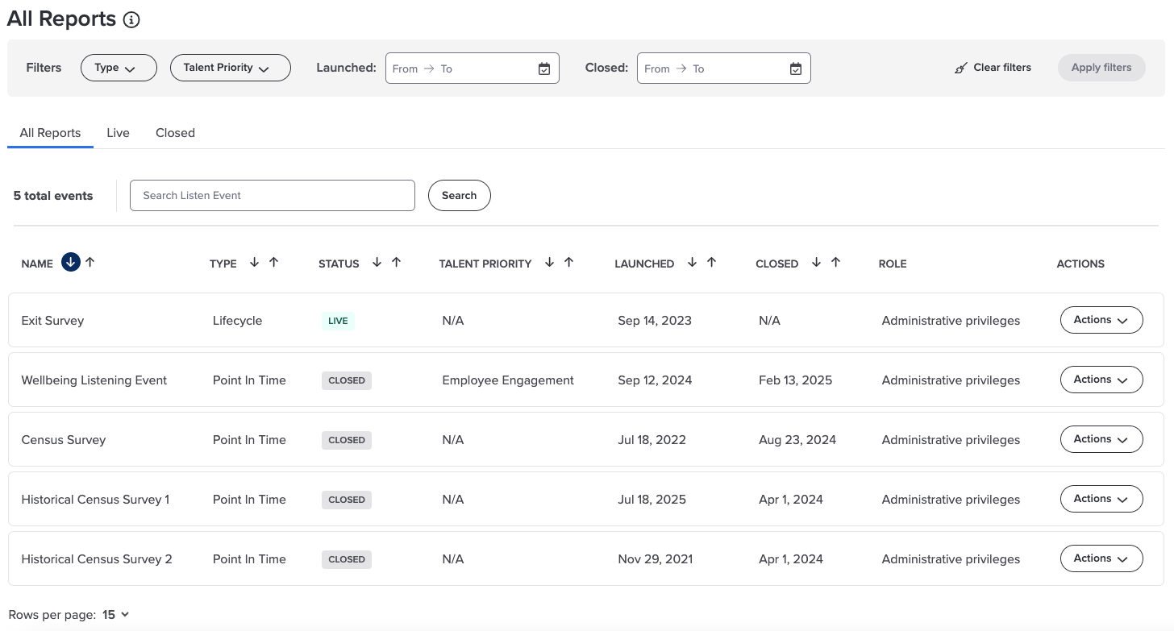
Task: Sort Status column ascending
Action: [x=397, y=262]
